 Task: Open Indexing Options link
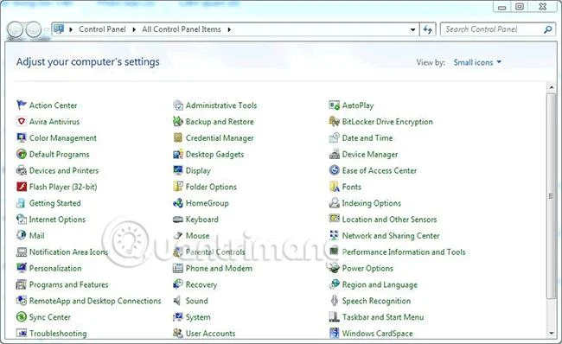click(x=371, y=203)
